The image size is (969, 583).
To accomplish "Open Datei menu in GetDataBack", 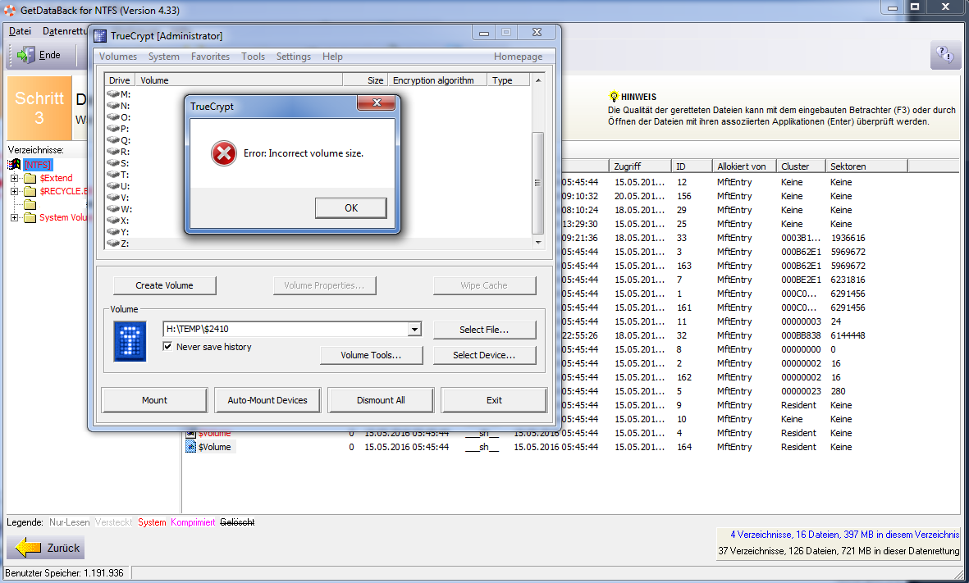I will (20, 31).
